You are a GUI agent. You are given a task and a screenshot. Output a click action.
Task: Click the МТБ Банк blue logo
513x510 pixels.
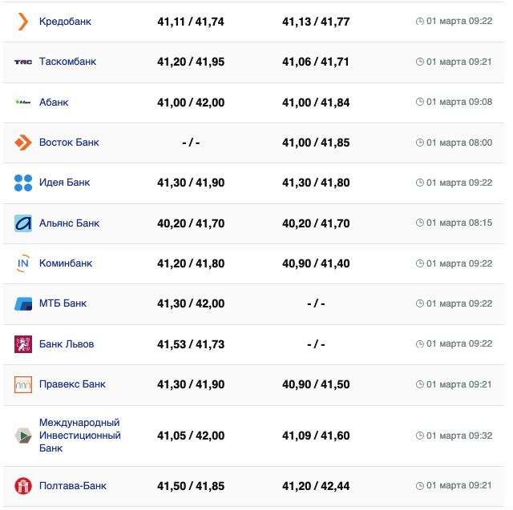pyautogui.click(x=23, y=303)
